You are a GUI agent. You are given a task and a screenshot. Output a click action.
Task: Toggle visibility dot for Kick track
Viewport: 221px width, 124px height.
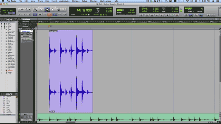coord(2,23)
